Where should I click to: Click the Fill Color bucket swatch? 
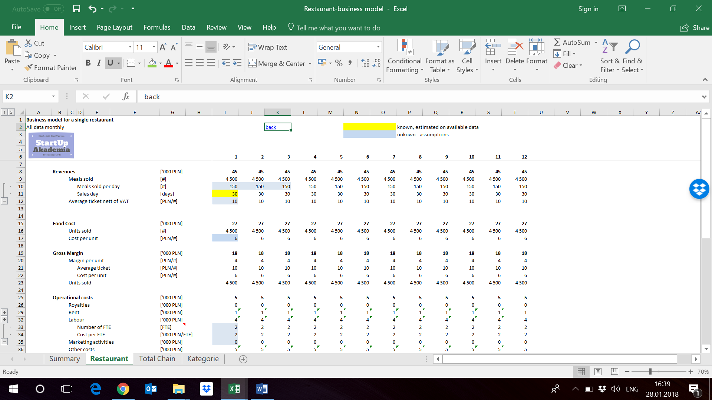point(152,63)
